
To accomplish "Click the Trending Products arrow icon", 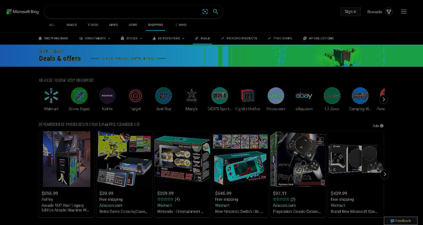I will 223,38.
